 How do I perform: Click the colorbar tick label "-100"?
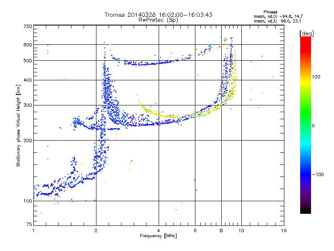[x=318, y=174]
